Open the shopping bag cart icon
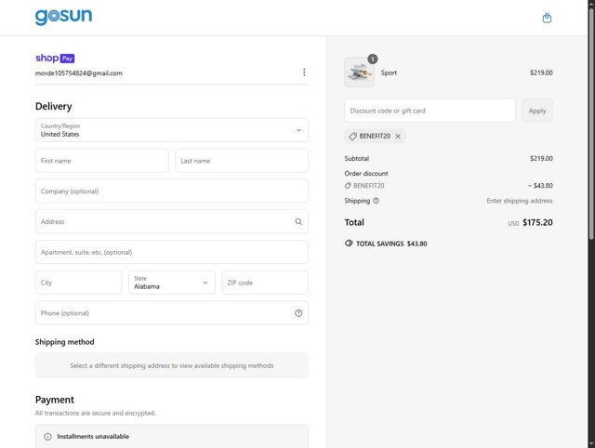 point(547,18)
